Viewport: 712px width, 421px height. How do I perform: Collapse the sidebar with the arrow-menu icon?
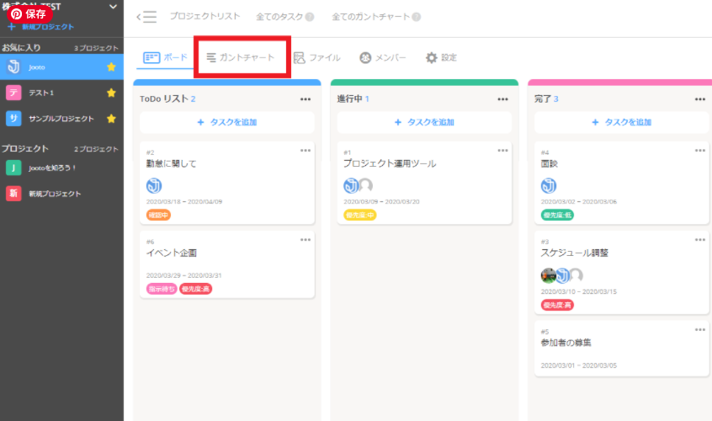[146, 17]
